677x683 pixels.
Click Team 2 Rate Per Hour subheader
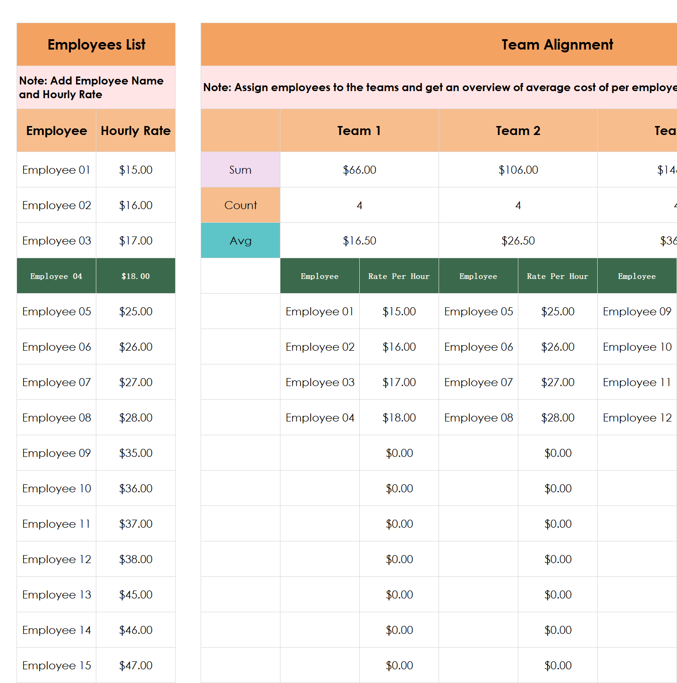click(x=558, y=276)
